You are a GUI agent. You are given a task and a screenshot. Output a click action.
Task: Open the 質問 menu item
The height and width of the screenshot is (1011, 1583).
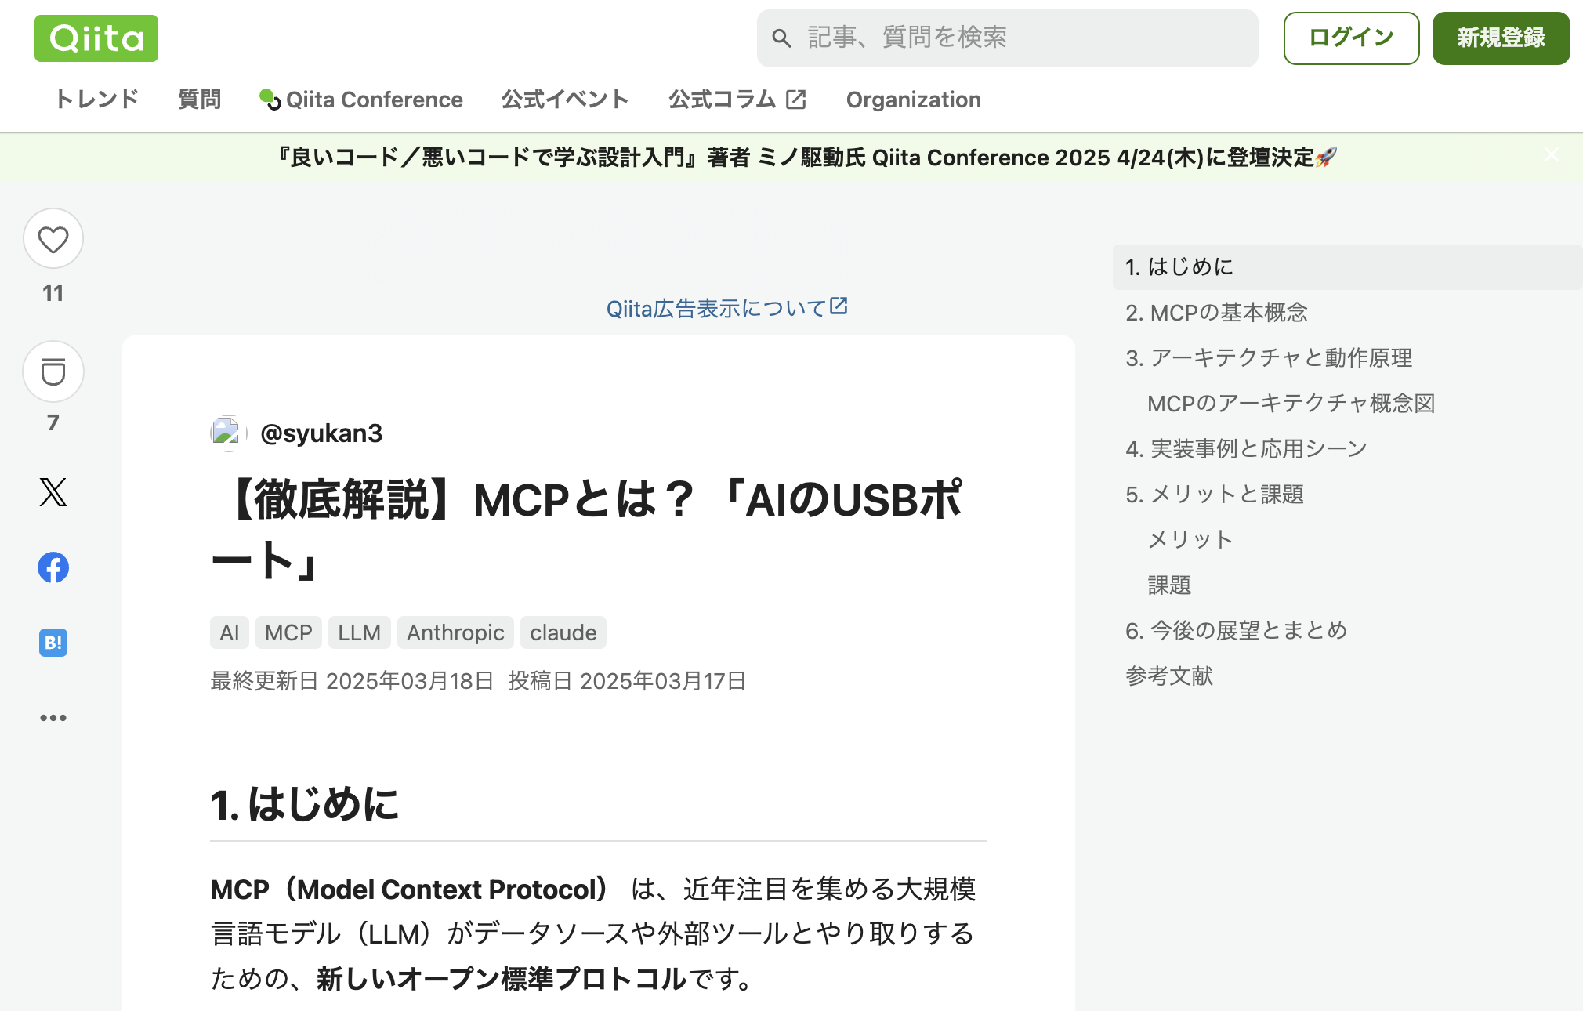pos(199,100)
